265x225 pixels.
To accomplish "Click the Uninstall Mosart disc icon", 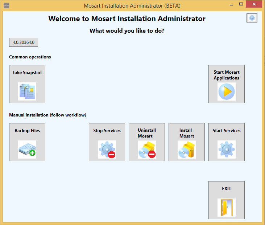I will coord(147,150).
